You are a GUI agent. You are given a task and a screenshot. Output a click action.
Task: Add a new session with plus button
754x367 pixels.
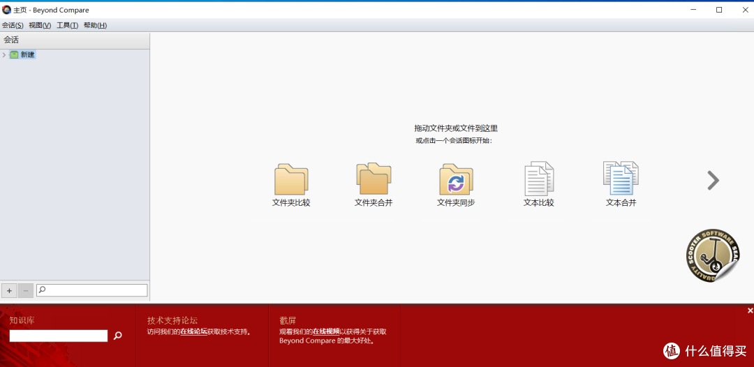9,290
